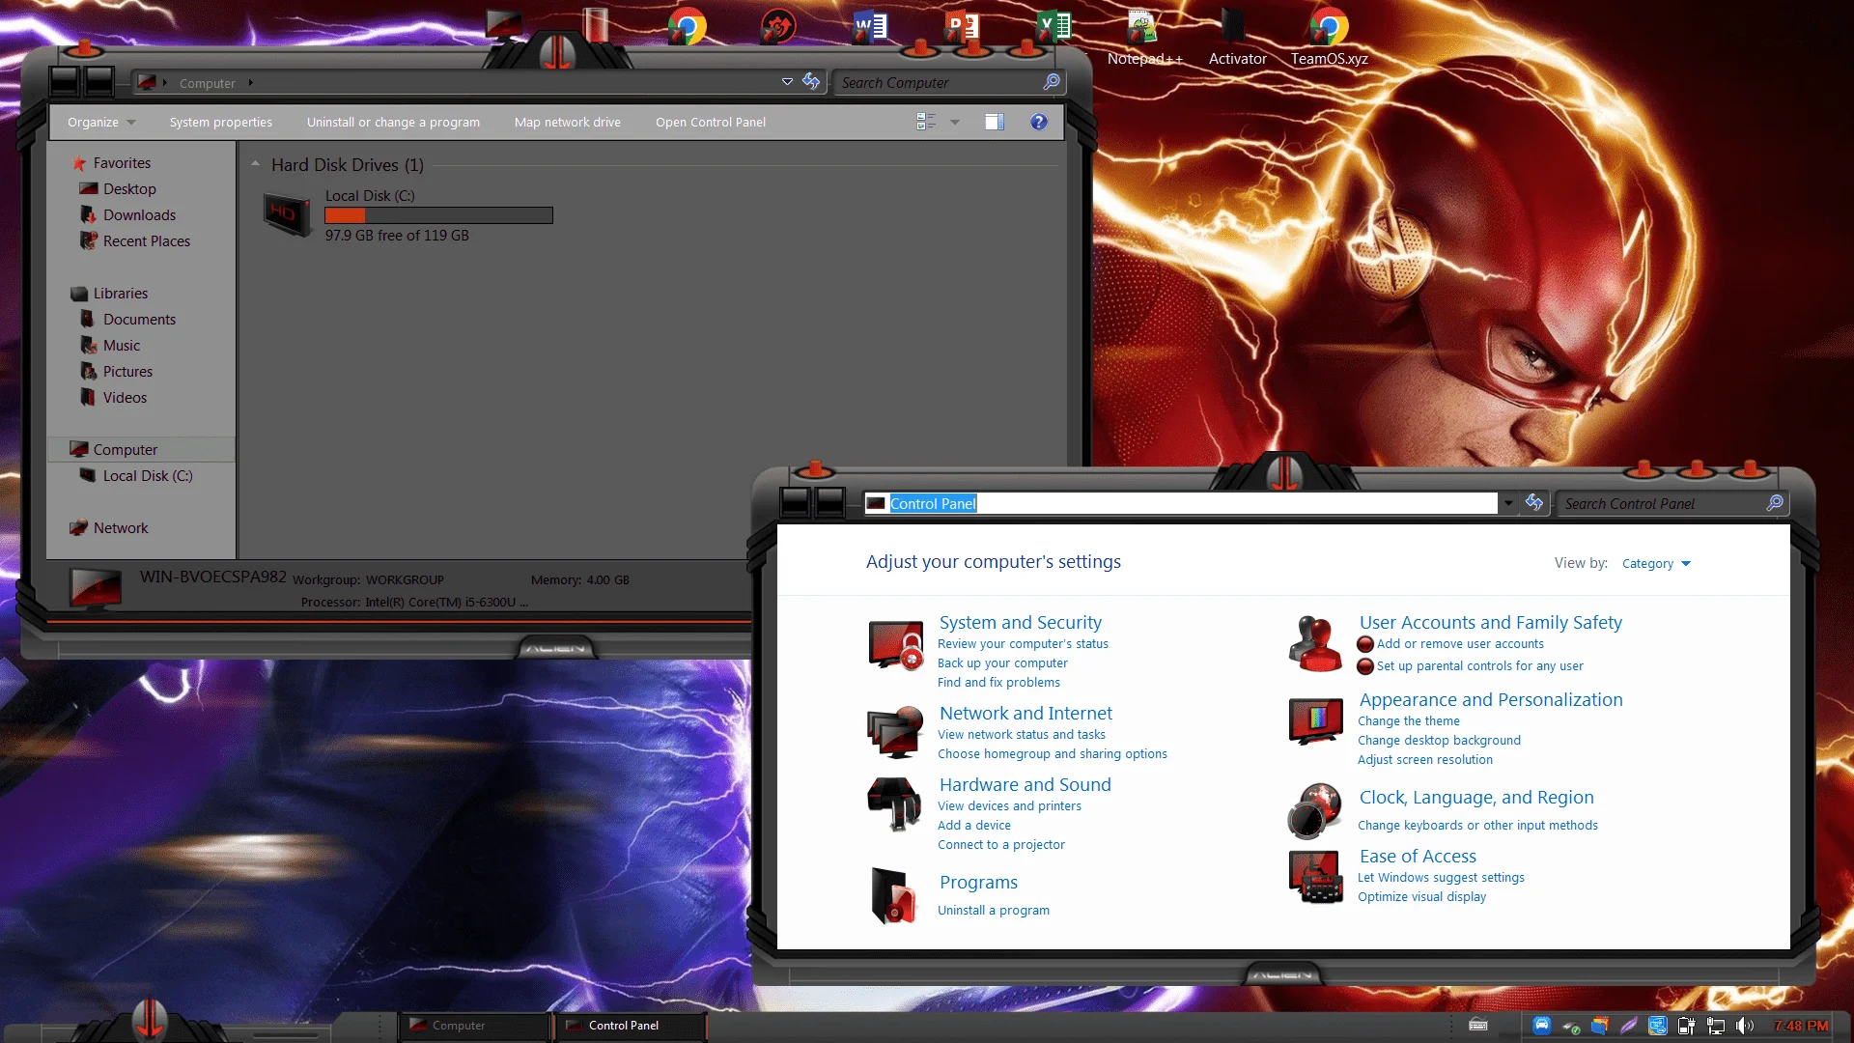Viewport: 1854px width, 1043px height.
Task: Click the refresh icon in Control Panel
Action: pyautogui.click(x=1534, y=502)
